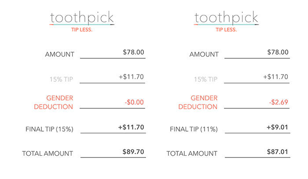This screenshot has width=308, height=179.
Task: Click the right 15% TIP value +$11.70
Action: pyautogui.click(x=275, y=77)
